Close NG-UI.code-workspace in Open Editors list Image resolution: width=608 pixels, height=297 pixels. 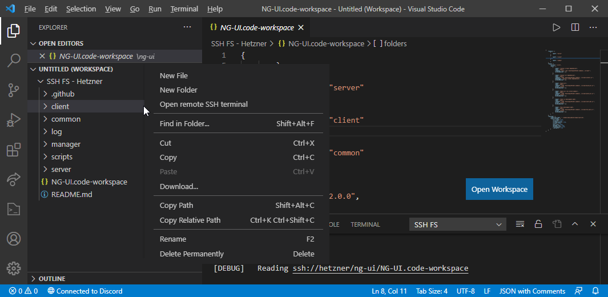coord(42,56)
